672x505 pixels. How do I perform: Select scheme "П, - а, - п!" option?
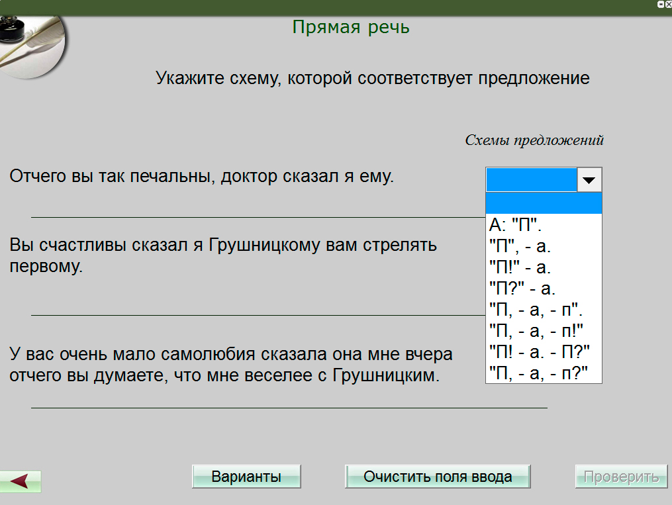click(536, 330)
